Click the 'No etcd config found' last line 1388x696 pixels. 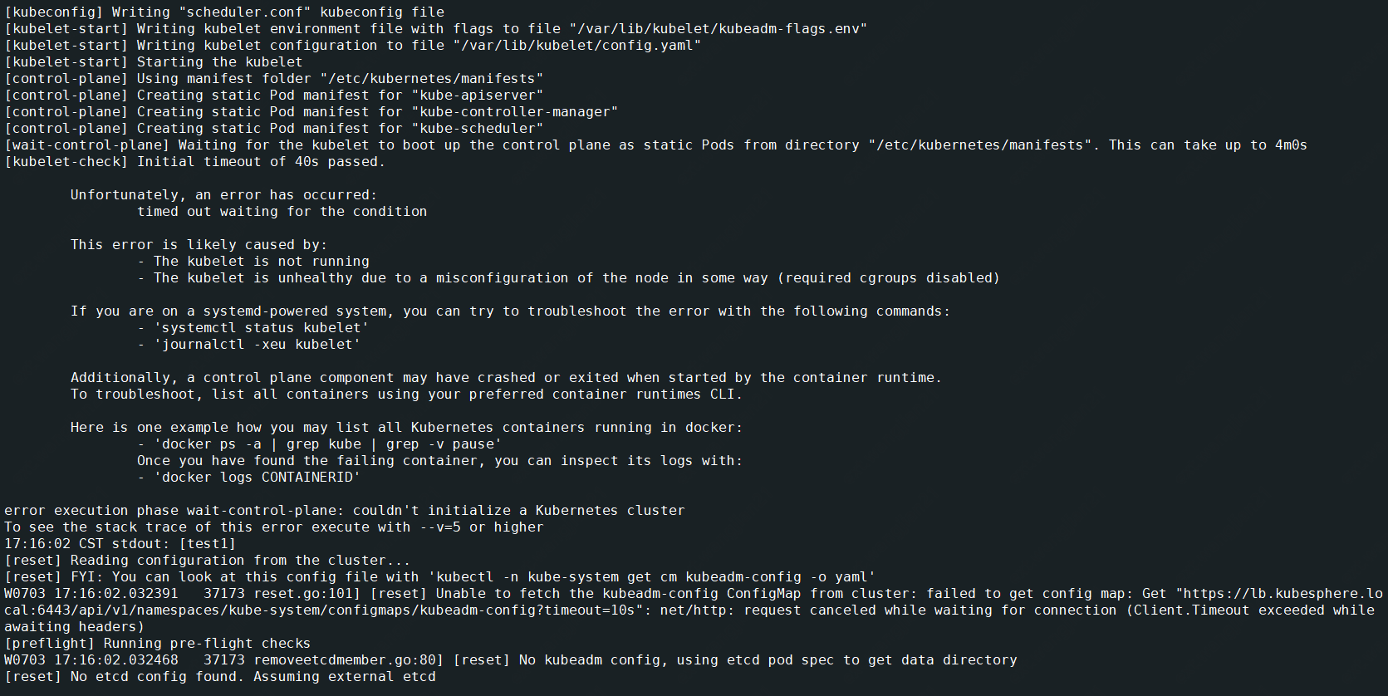[220, 677]
